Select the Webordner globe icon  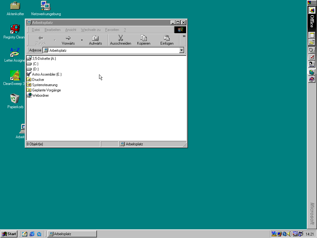[x=29, y=95]
